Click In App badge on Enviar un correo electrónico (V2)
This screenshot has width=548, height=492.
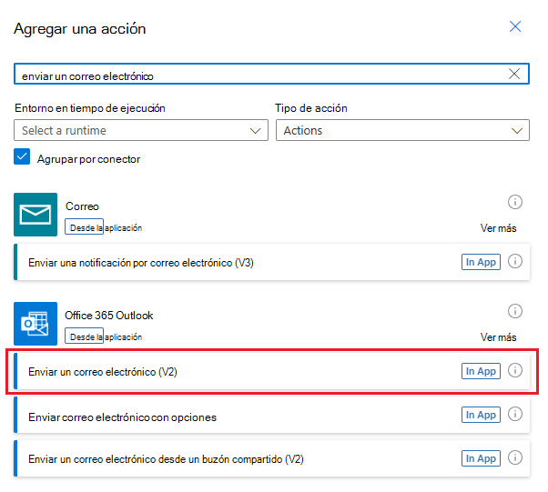click(x=481, y=371)
